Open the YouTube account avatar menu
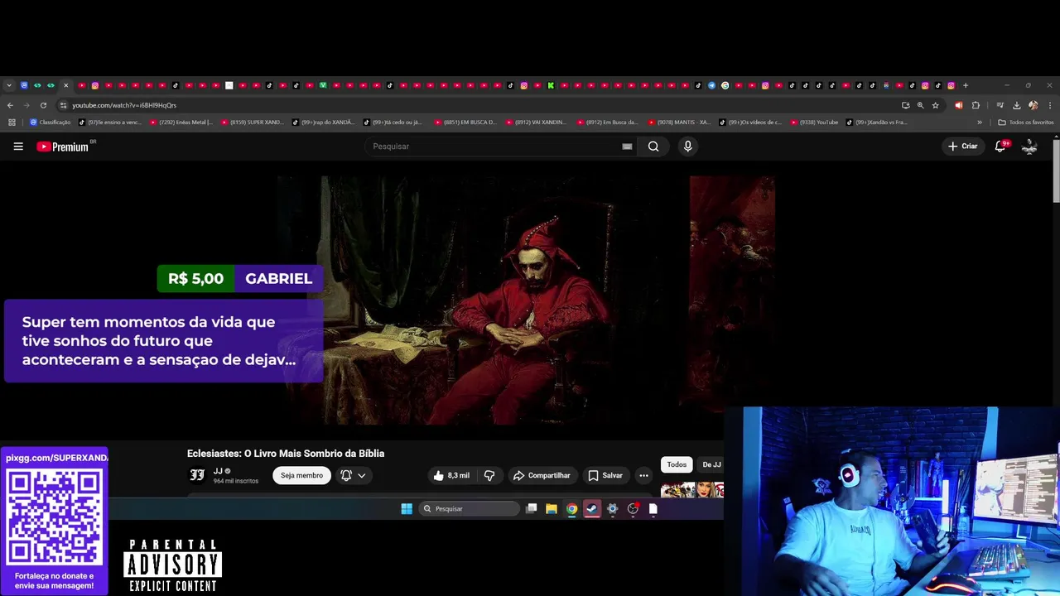 click(x=1029, y=147)
